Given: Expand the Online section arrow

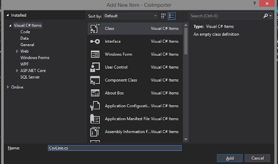Looking at the screenshot, I should 8,87.
